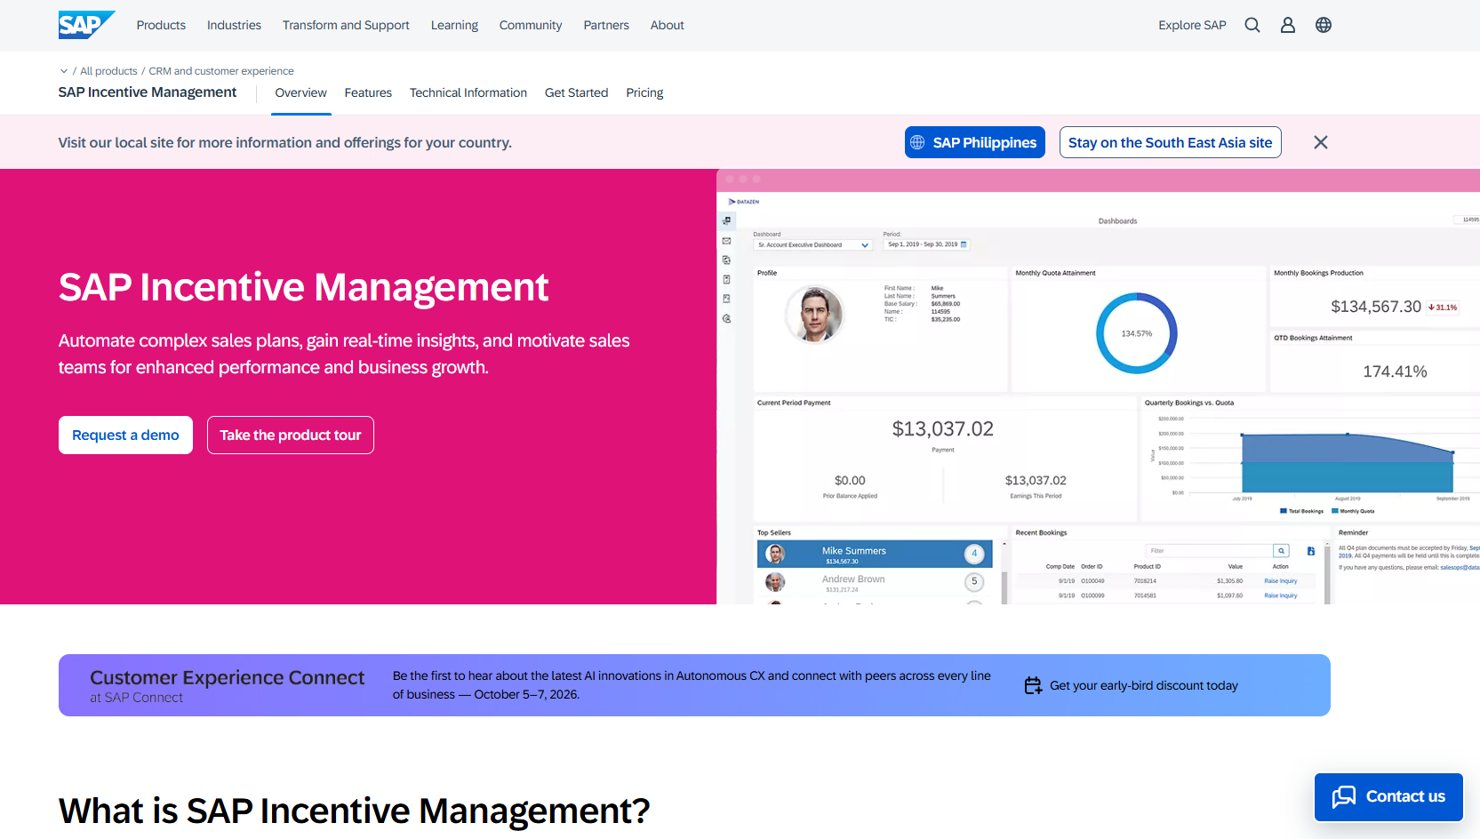View the Pricing tab

[x=644, y=92]
